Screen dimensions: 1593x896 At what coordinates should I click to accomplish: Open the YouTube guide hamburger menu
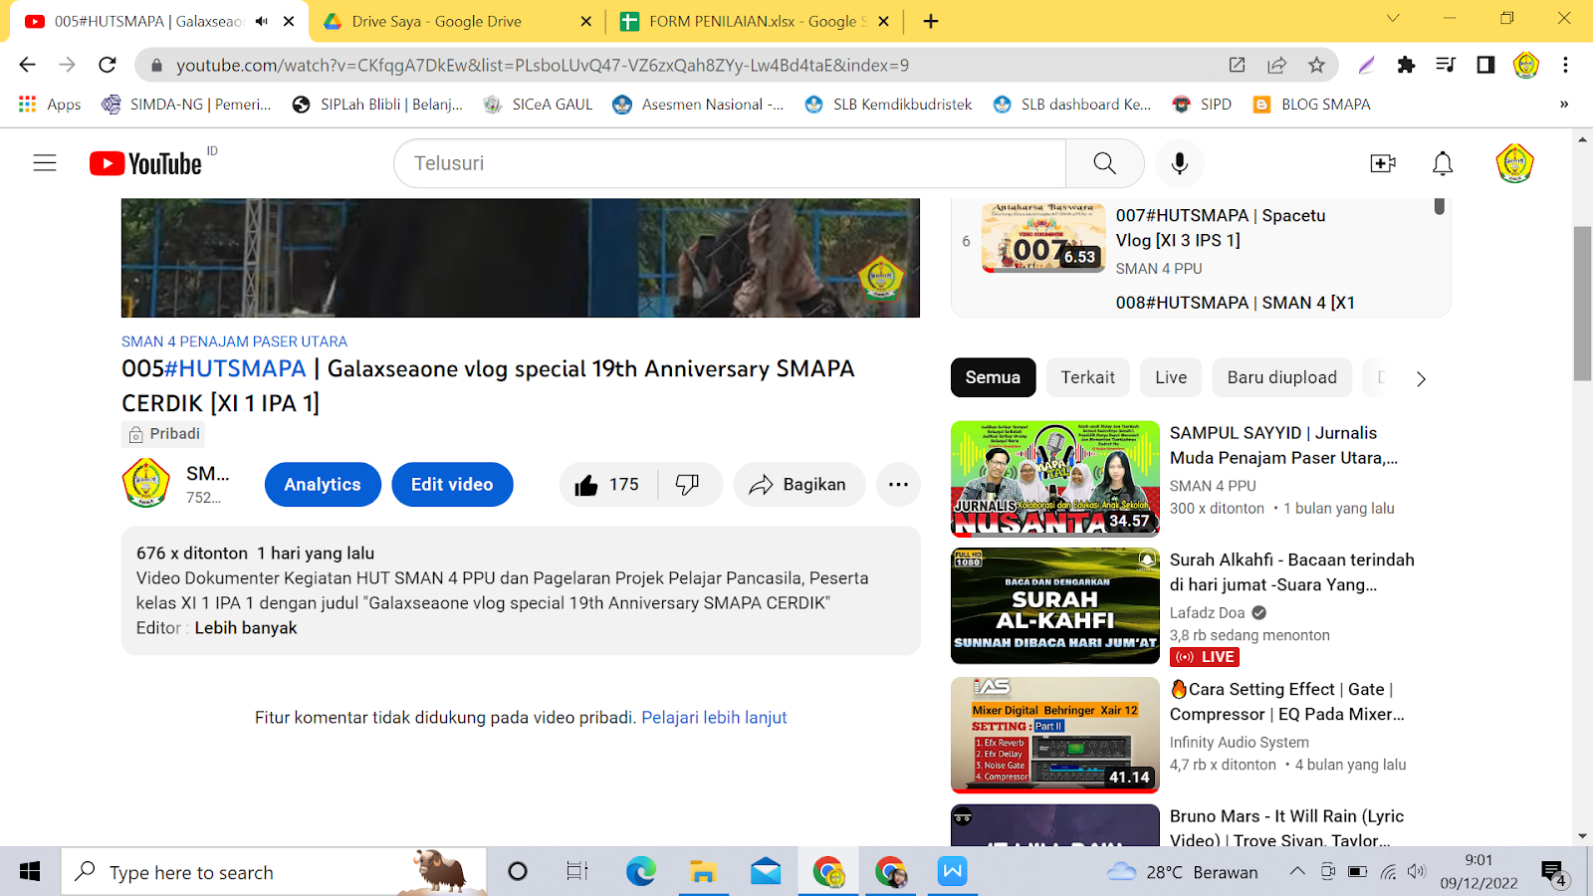45,163
